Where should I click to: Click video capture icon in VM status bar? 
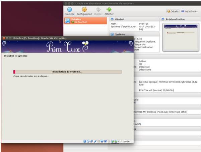106,141
